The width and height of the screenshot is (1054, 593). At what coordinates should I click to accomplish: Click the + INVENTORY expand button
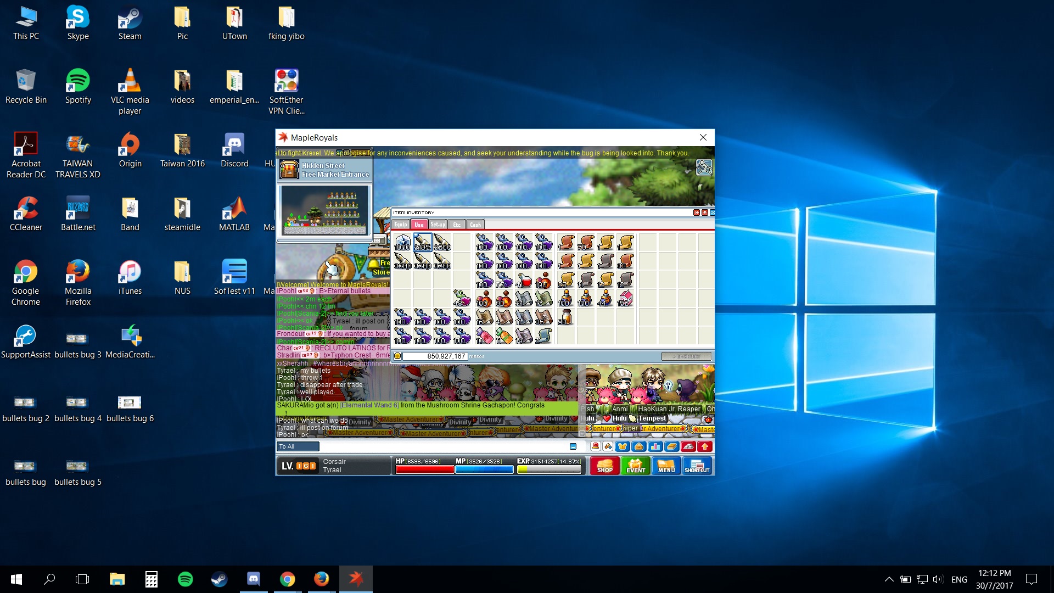tap(686, 356)
